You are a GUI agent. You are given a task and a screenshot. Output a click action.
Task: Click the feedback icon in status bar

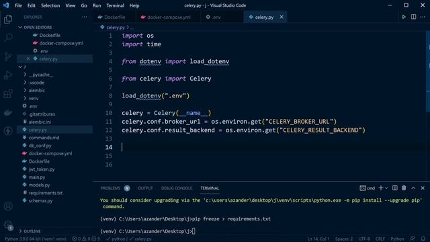tap(413, 239)
